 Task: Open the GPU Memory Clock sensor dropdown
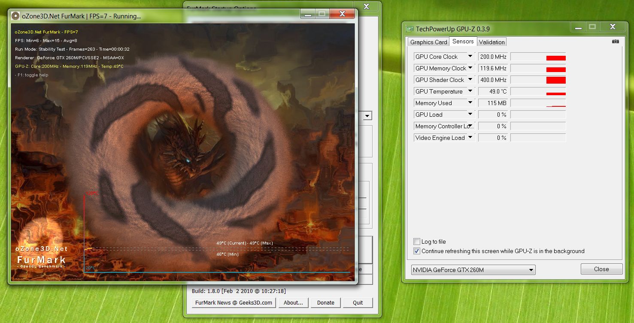pos(470,68)
